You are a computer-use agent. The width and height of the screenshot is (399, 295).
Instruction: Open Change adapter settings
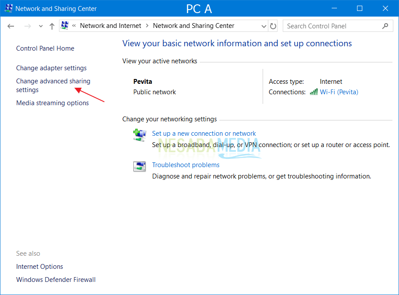tap(51, 68)
